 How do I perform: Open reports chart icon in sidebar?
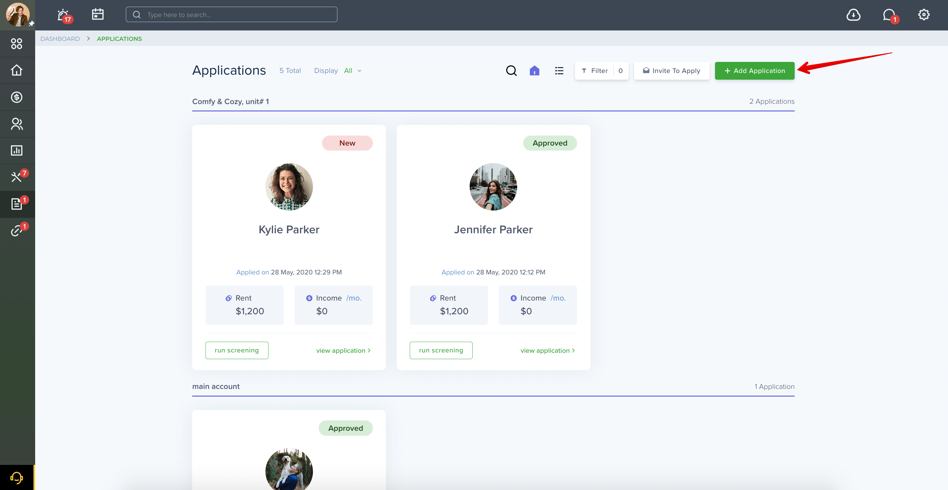(16, 151)
